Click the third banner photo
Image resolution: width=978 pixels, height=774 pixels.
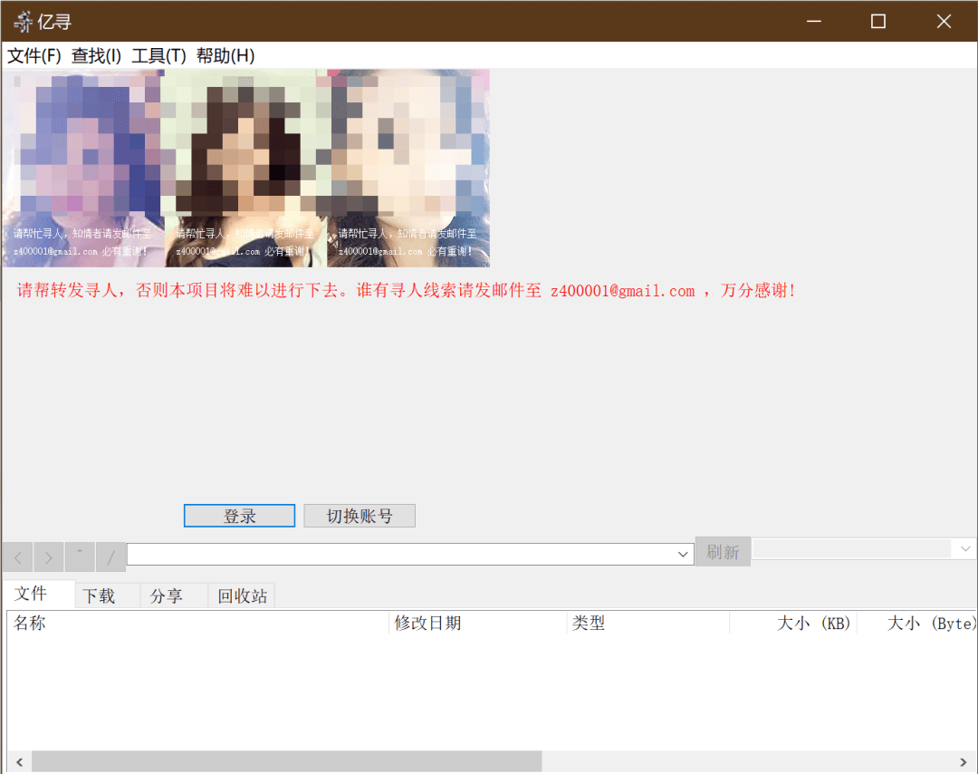[x=408, y=168]
